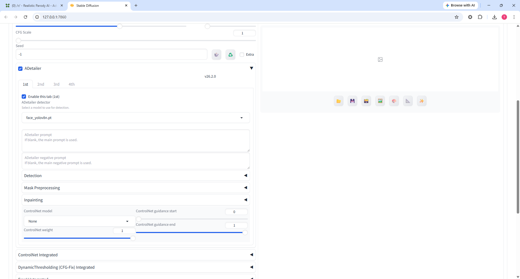Expand the ControlNet Integrated section
Screen dimensions: 520x279
pyautogui.click(x=136, y=255)
